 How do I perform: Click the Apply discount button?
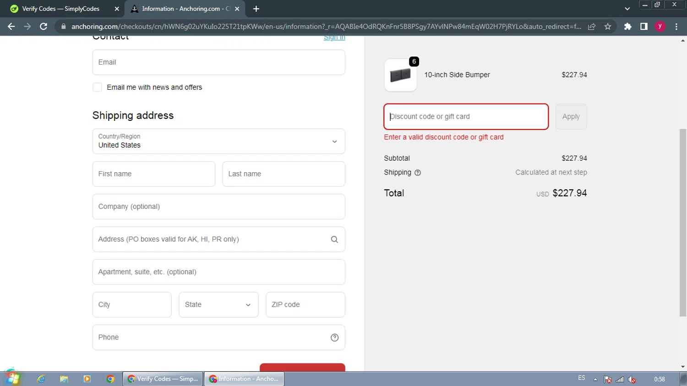pyautogui.click(x=571, y=117)
